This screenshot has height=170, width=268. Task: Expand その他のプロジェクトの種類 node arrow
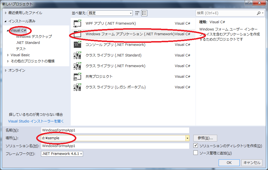[8, 61]
